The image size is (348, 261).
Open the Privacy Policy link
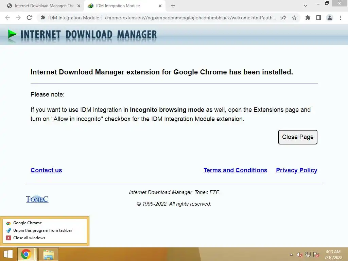tap(296, 170)
